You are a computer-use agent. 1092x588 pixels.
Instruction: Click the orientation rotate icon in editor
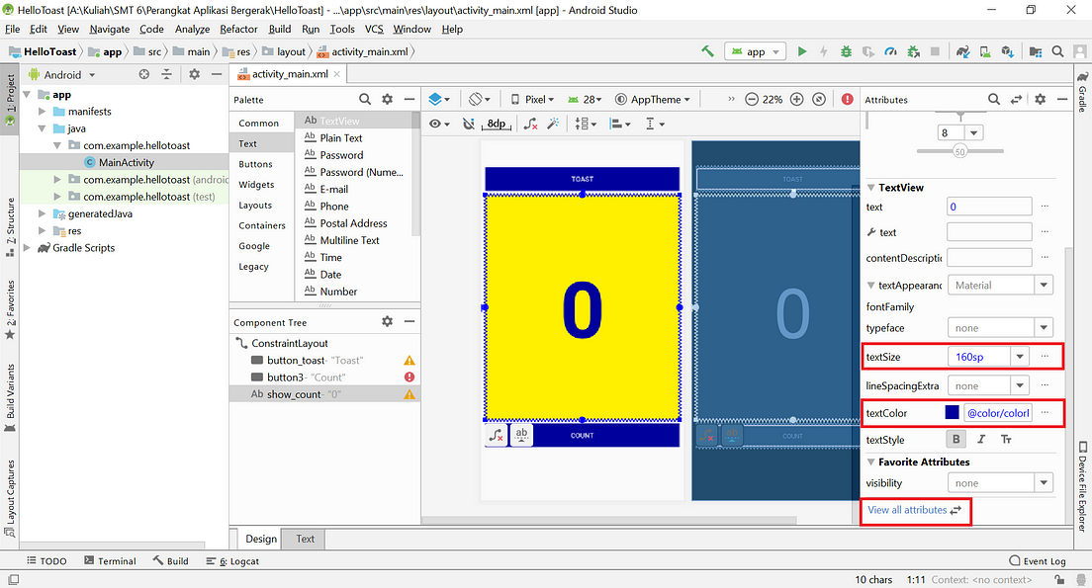pos(479,100)
